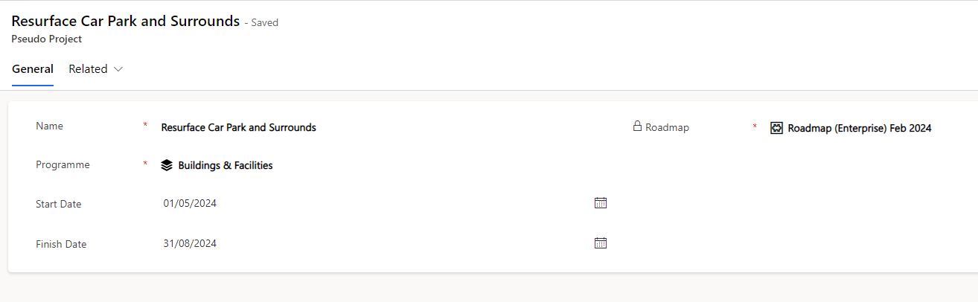
Task: Open the Start Date calendar picker
Action: 601,203
